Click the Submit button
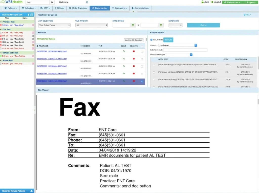Screen dimensions: 259x193 [203, 25]
